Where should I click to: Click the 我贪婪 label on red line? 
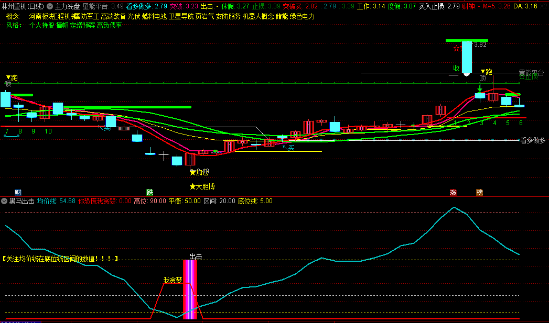tap(173, 280)
